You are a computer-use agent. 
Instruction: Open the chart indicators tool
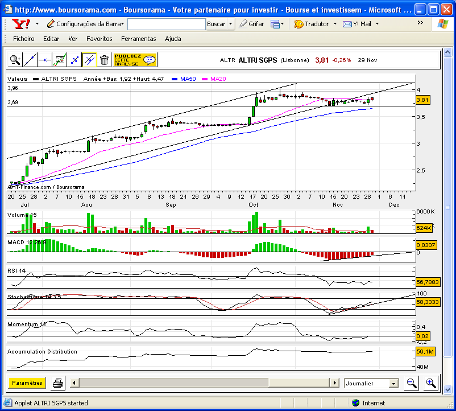[x=60, y=60]
